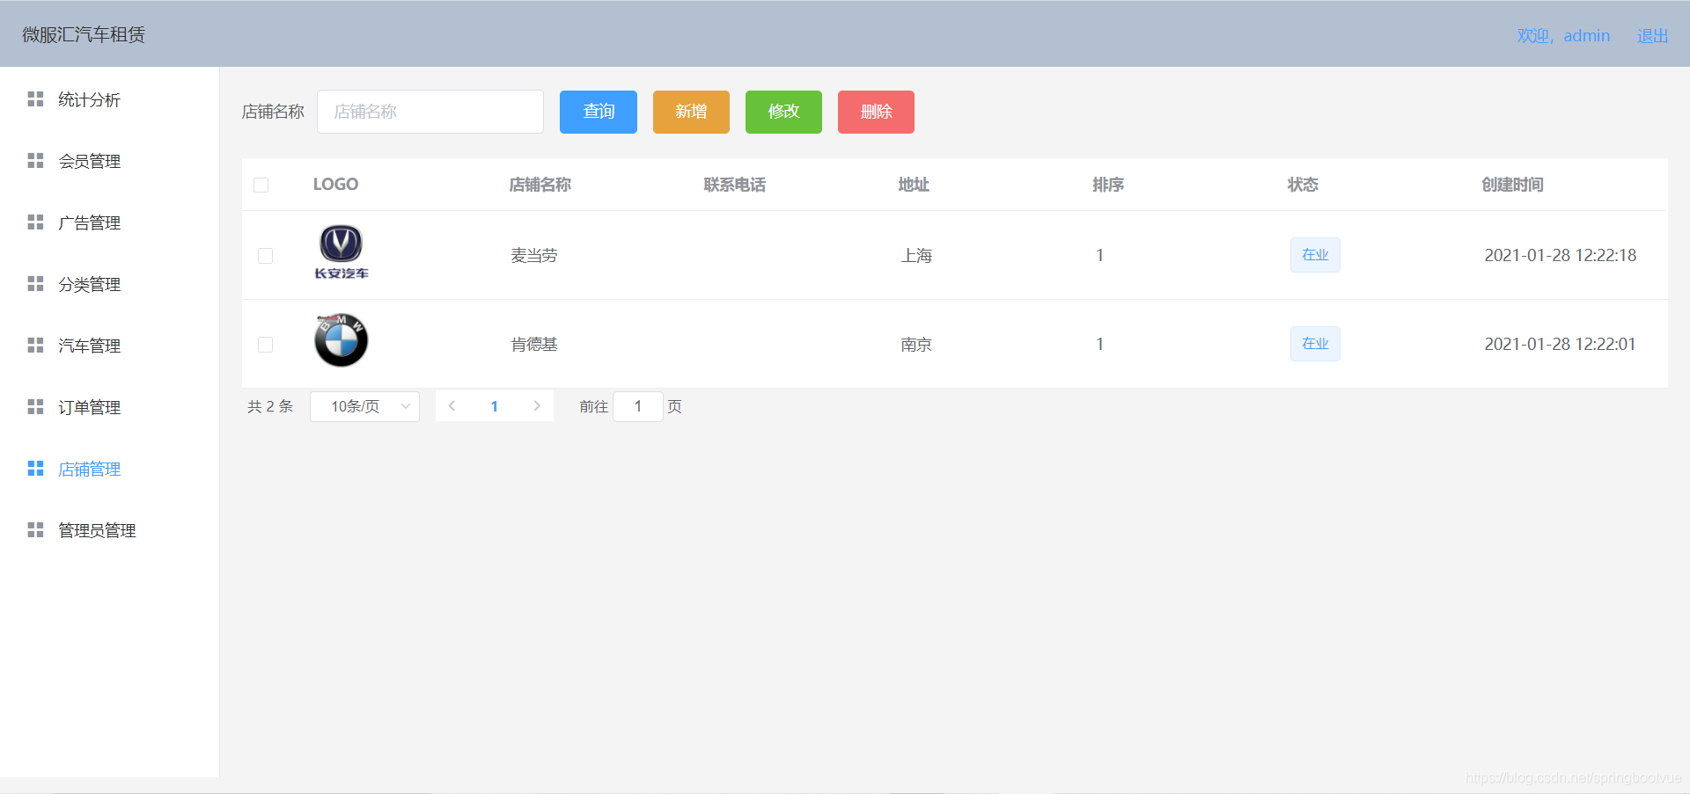
Task: Click the LOGO column header
Action: pyautogui.click(x=335, y=185)
